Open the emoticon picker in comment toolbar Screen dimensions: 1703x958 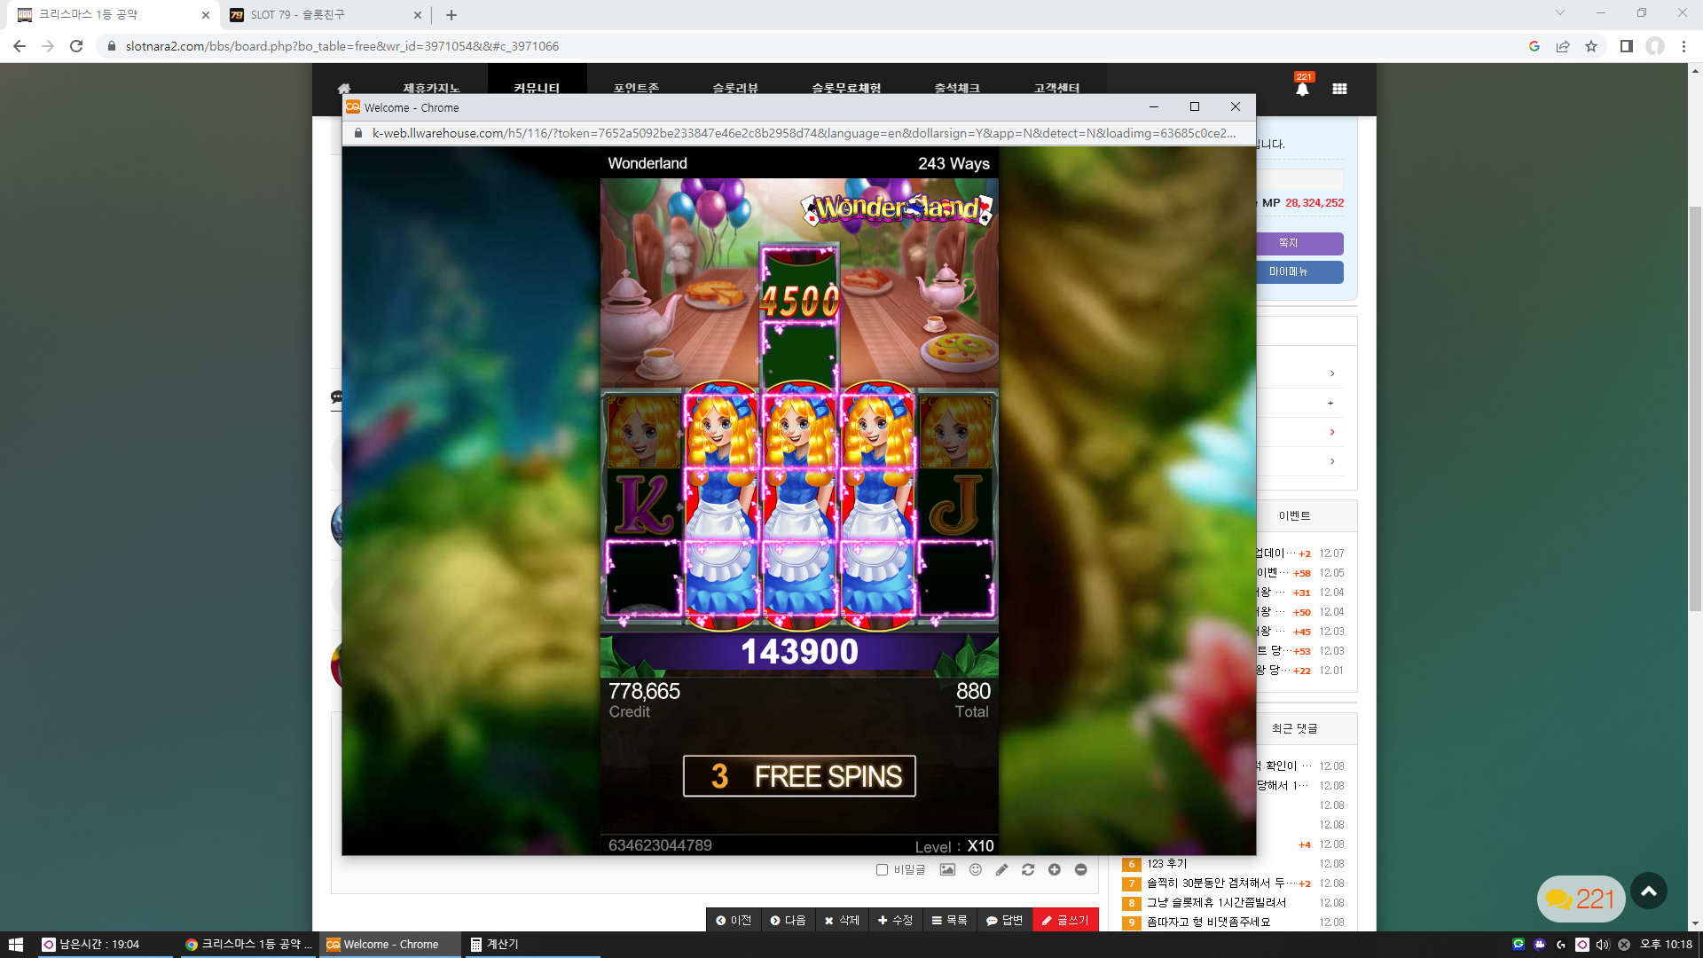(976, 869)
